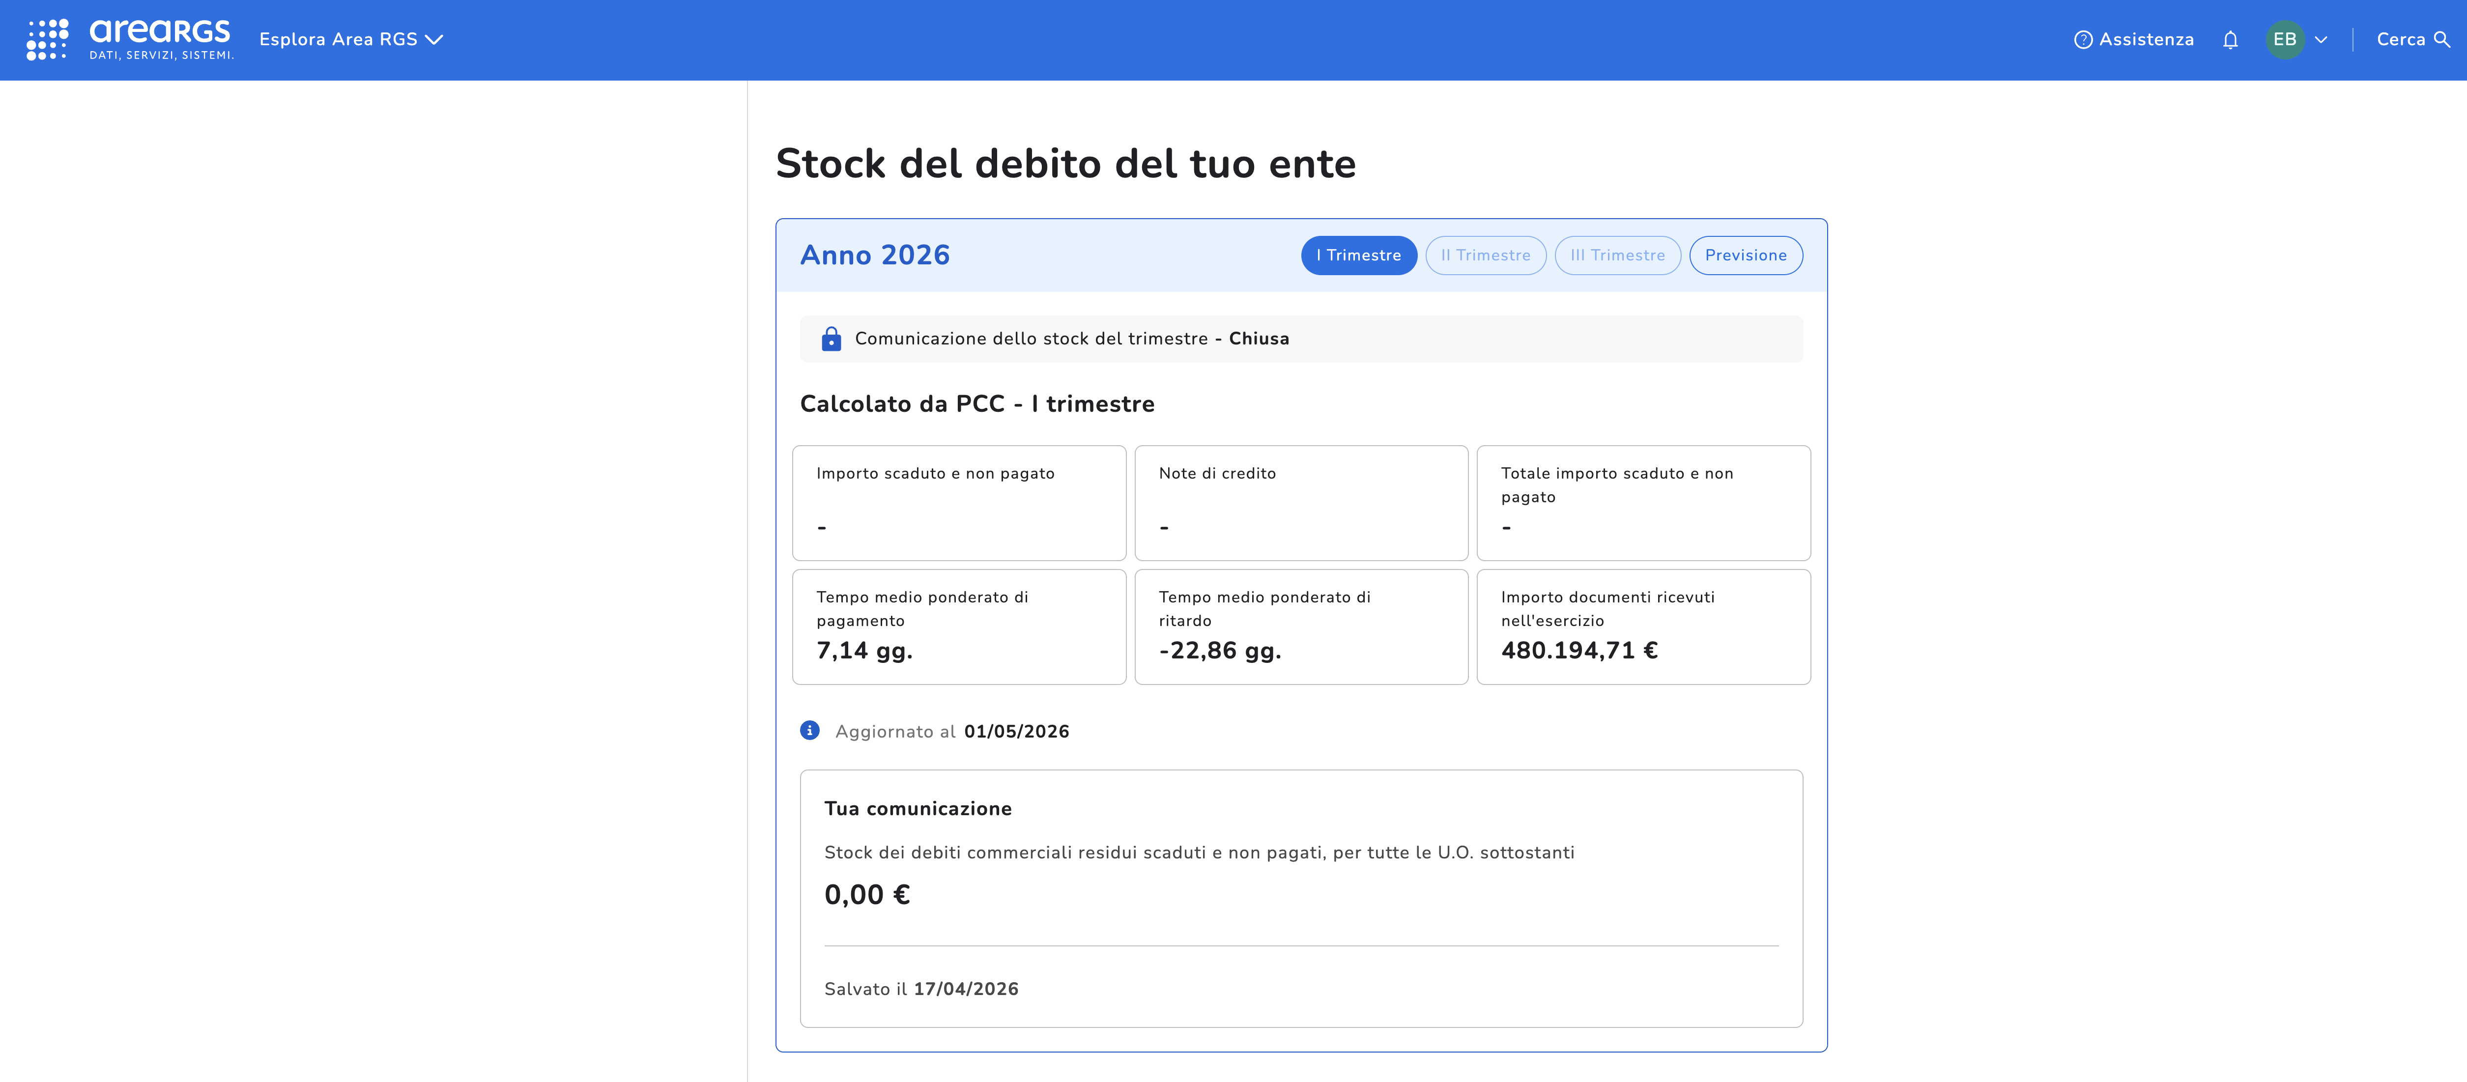Switch to the II Trimestre tab
2467x1082 pixels.
pos(1486,256)
